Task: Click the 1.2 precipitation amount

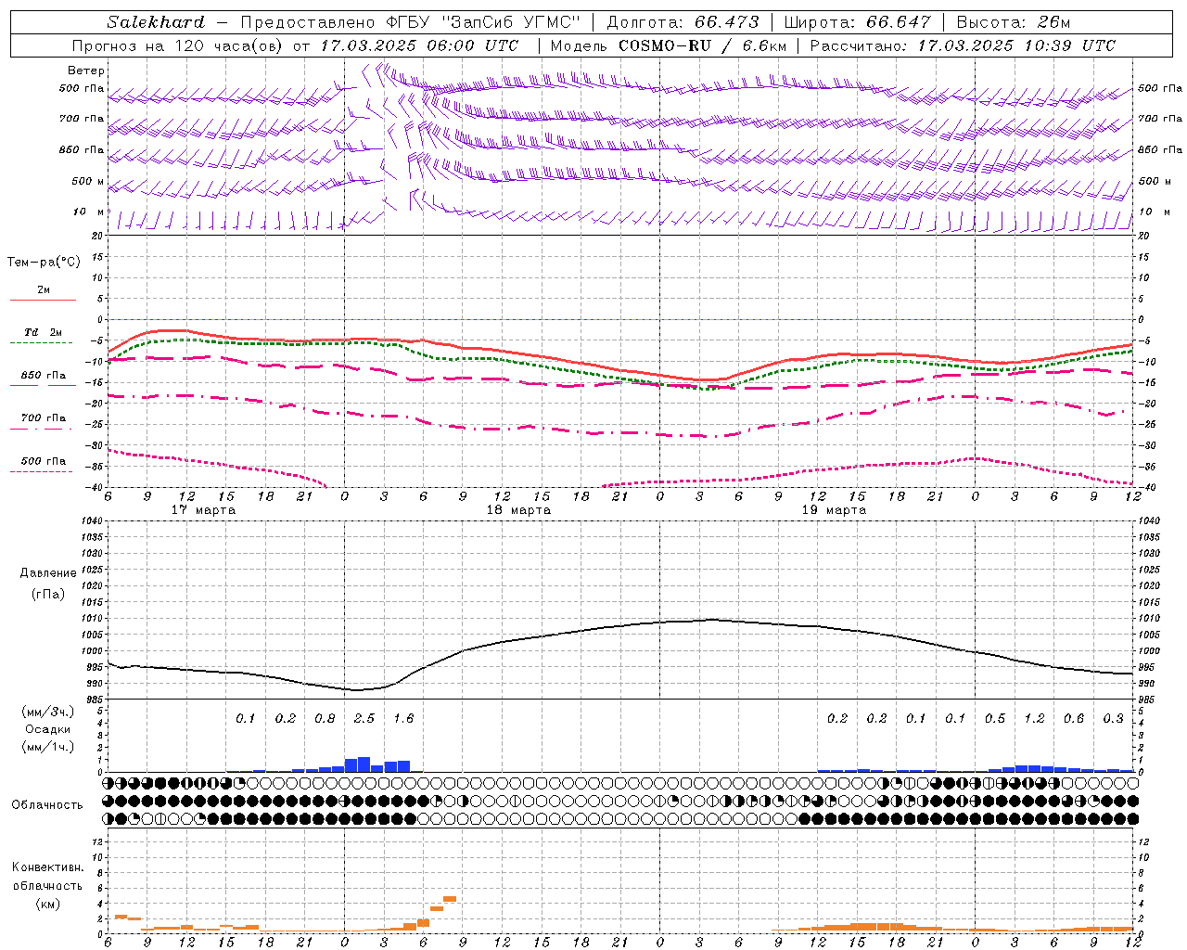Action: [x=1034, y=719]
